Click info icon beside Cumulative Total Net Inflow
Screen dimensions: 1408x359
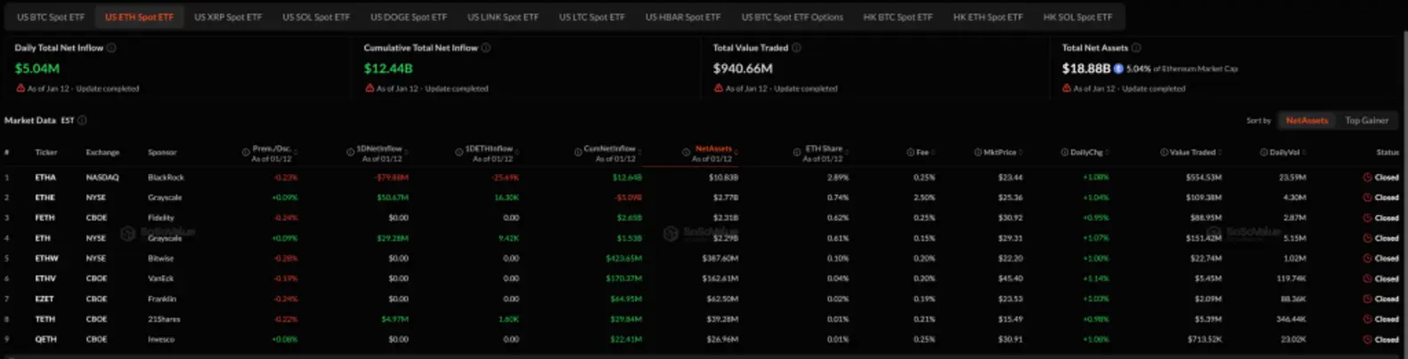(486, 48)
